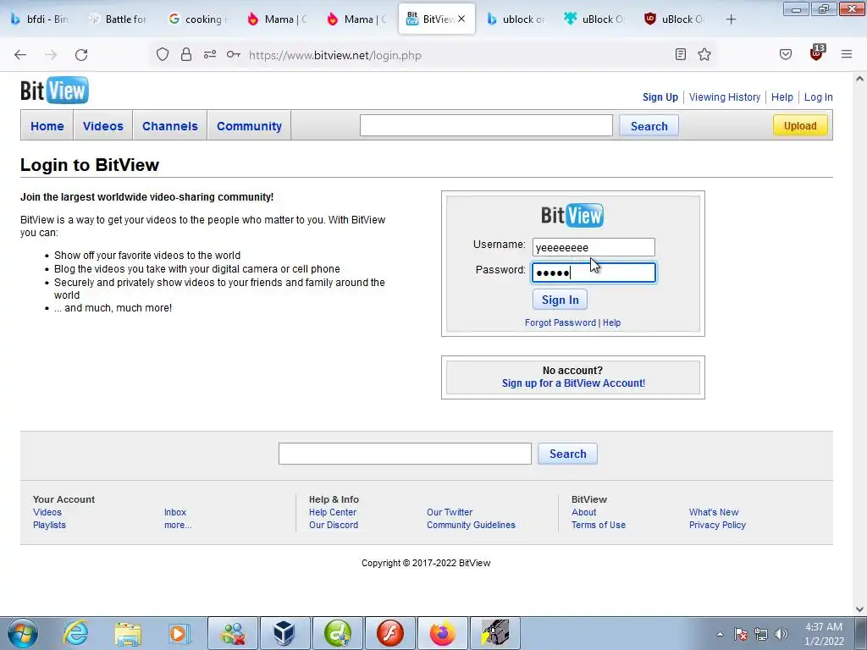Open Windows Explorer folder from taskbar
Screen dimensions: 867x650
(128, 634)
